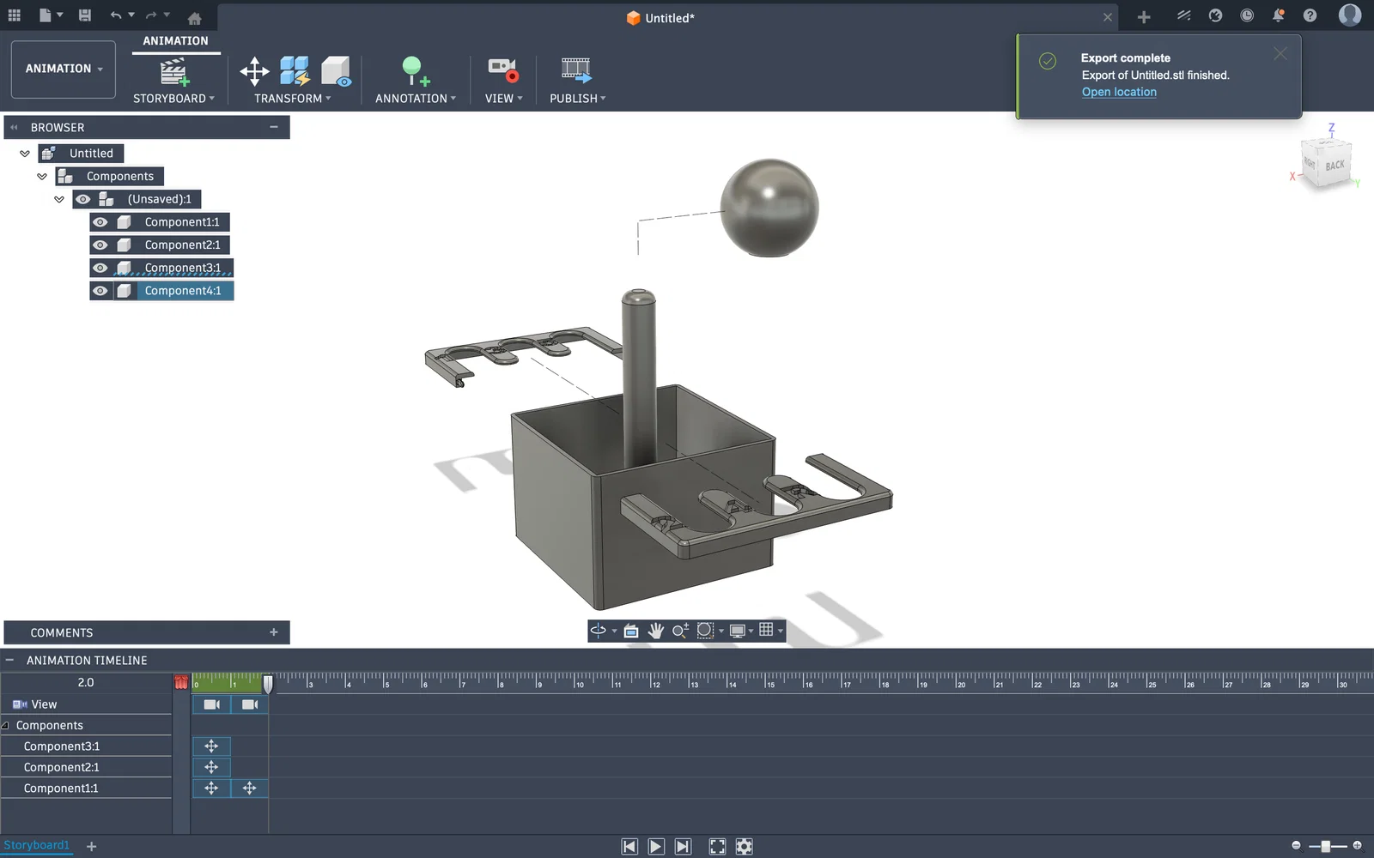Hide Component1:1 with its eye icon

click(100, 222)
